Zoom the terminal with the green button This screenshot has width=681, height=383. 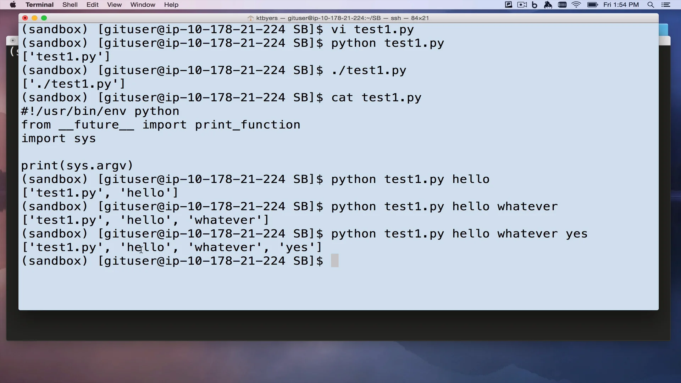point(44,18)
